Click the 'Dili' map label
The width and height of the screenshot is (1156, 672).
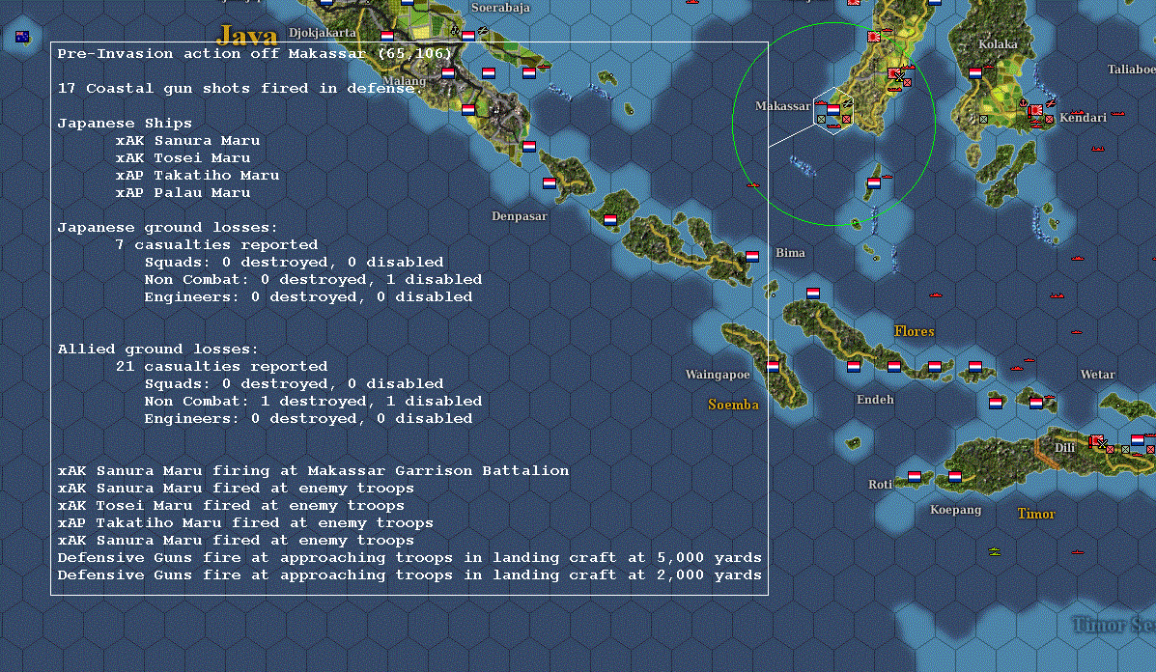pyautogui.click(x=1064, y=447)
